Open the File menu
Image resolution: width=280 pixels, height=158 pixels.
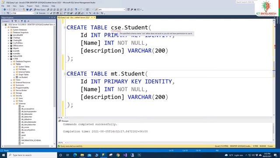pos(3,6)
